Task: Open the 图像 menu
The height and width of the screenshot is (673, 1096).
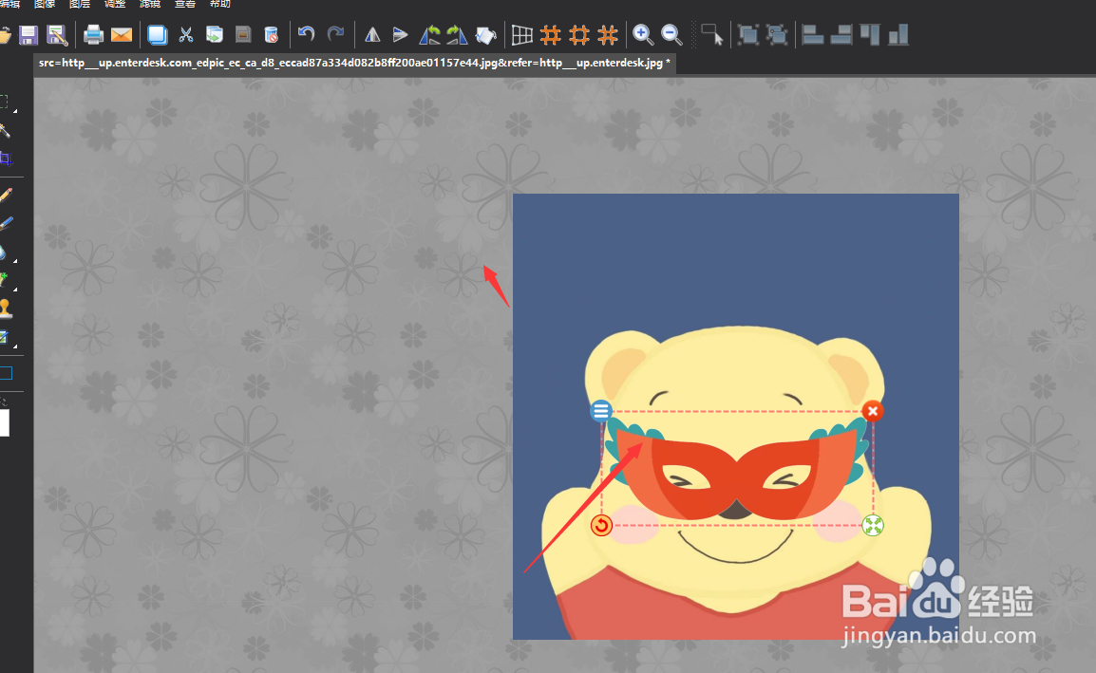Action: pos(45,4)
